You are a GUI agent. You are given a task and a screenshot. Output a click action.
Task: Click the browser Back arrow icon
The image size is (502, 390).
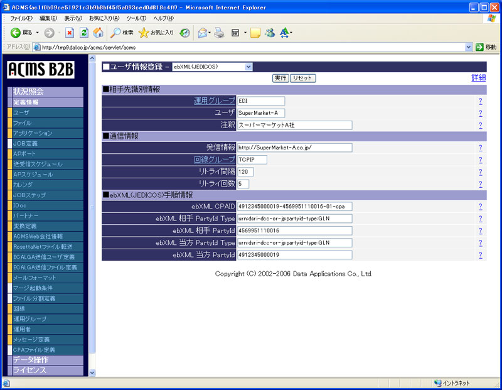point(16,33)
